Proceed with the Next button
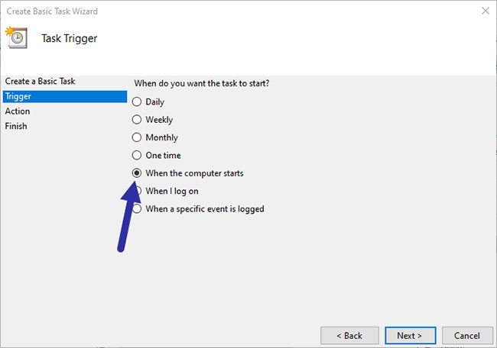 [410, 336]
